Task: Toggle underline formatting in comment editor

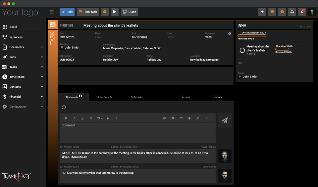Action: tap(82, 118)
